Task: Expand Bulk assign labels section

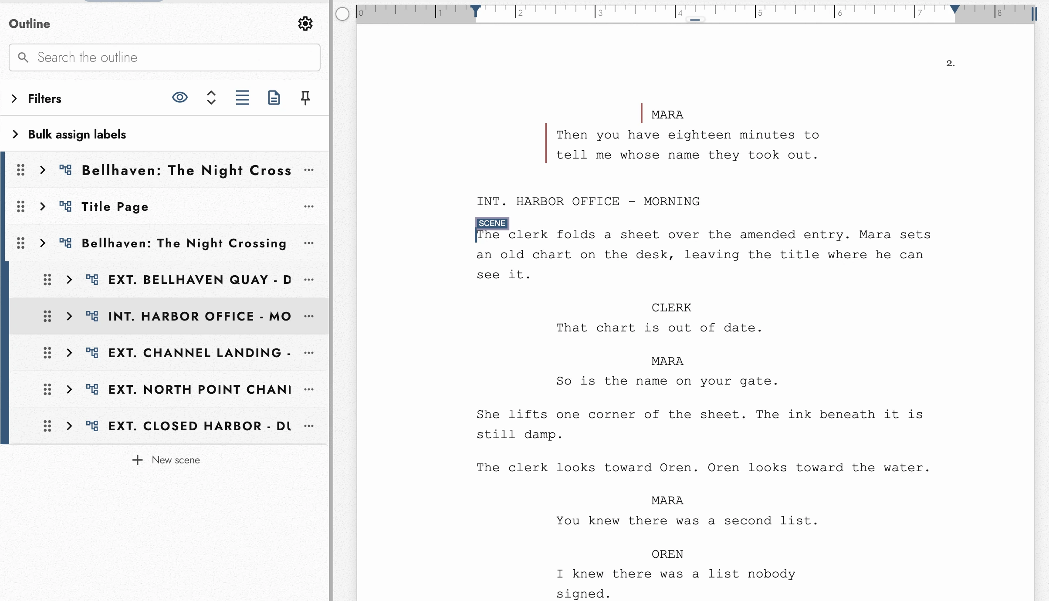Action: (15, 134)
